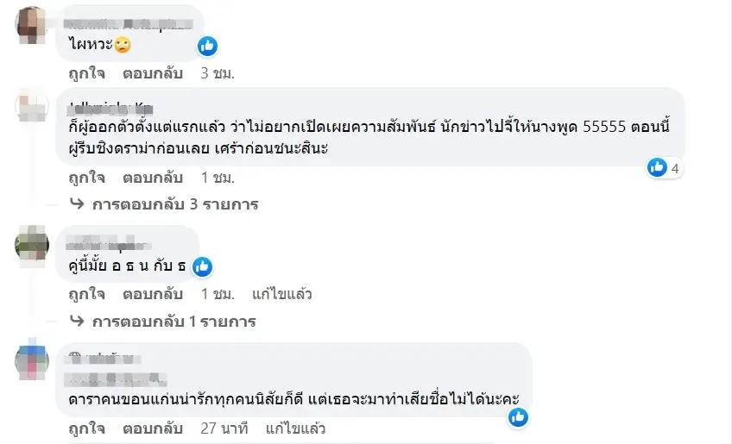View edit history (แก้ไขแล้ว) of คู่นี้มั้ย comment
Viewport: 732px width, 444px height.
click(x=282, y=294)
